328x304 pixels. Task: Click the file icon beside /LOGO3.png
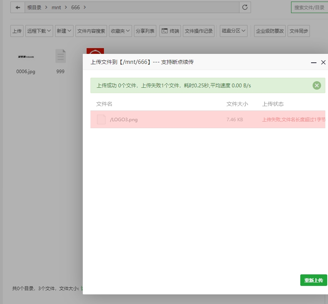pos(101,119)
